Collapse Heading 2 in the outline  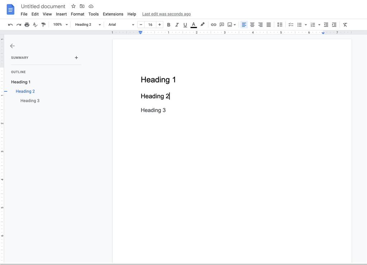click(x=5, y=91)
